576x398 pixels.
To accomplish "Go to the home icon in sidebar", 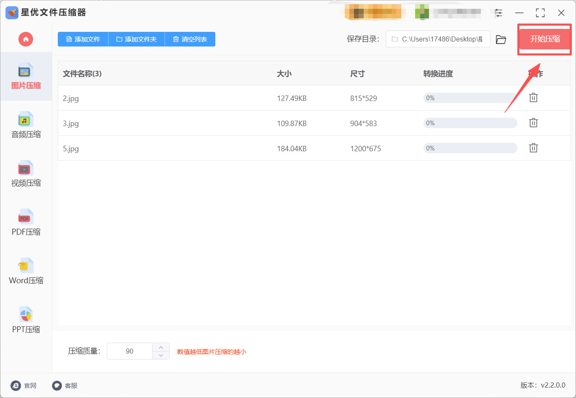I will tap(26, 39).
